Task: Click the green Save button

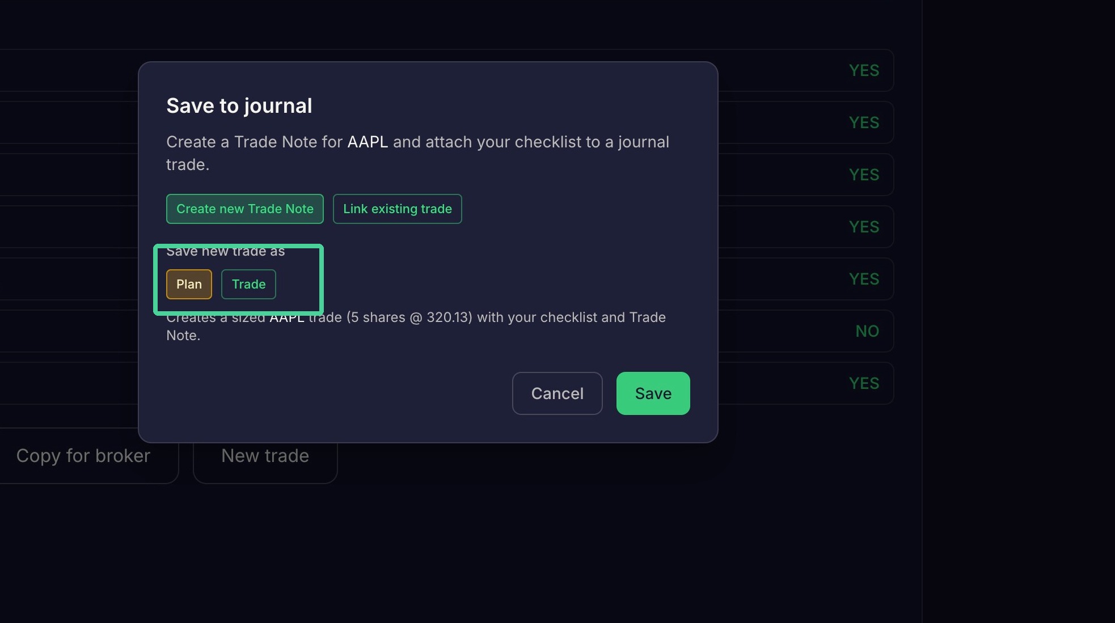Action: (653, 393)
